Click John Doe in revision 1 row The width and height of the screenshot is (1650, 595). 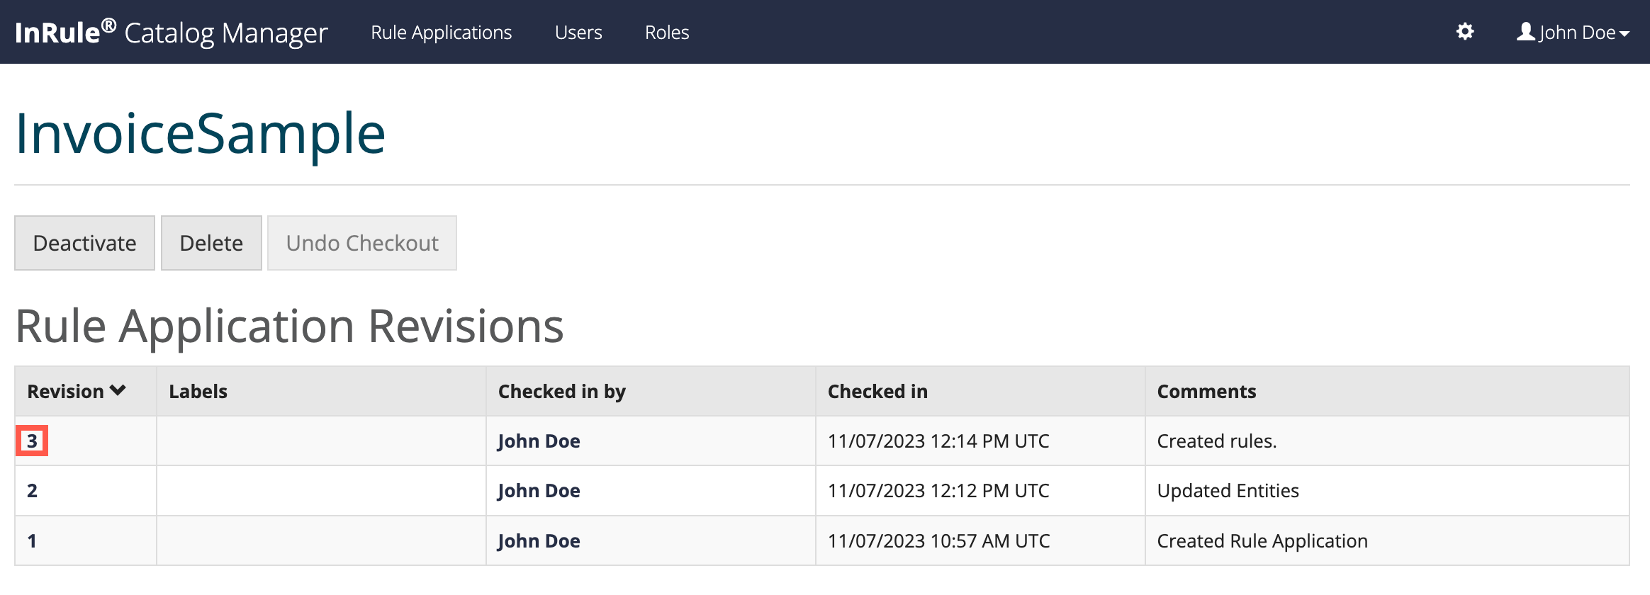pyautogui.click(x=539, y=541)
